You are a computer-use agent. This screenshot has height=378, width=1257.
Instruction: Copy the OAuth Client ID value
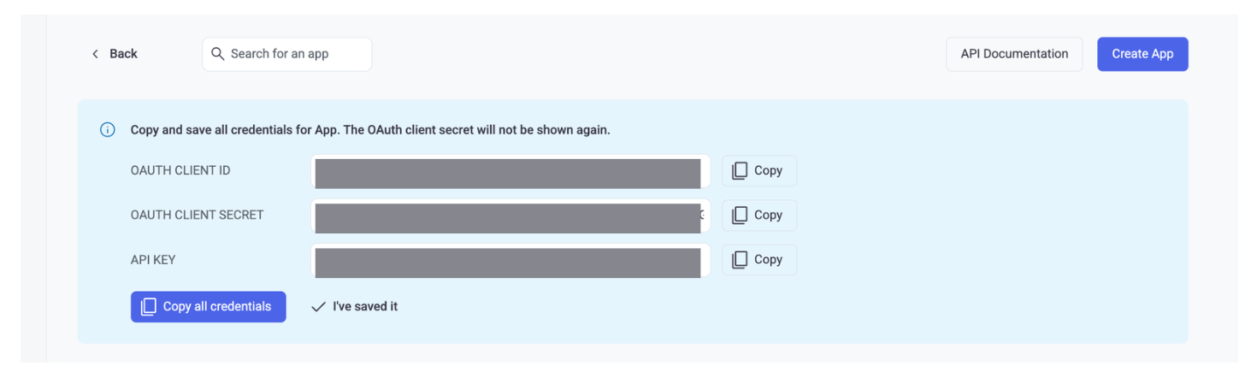coord(759,171)
